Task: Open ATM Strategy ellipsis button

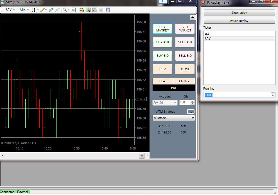Action: 191,112
